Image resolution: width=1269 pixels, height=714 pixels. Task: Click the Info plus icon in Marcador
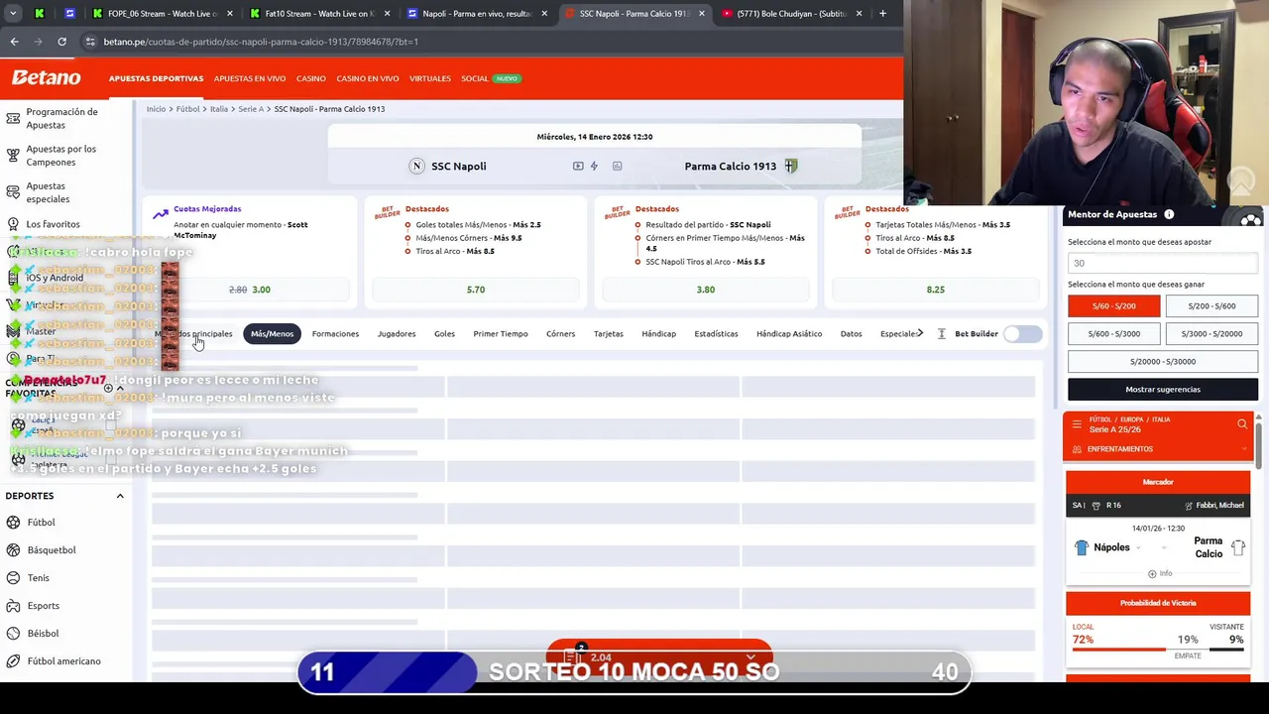[1152, 573]
